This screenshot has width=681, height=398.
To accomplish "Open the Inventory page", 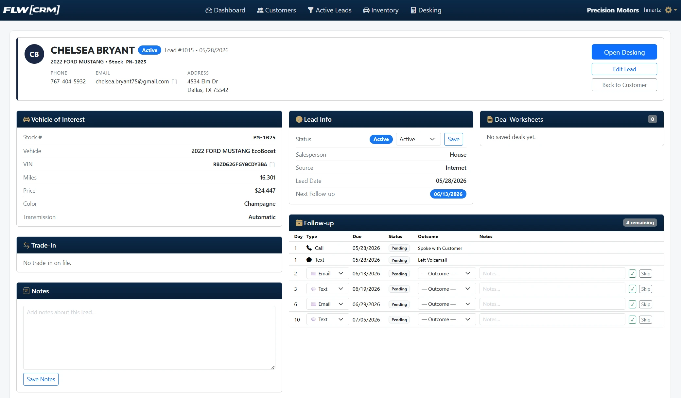I will pos(381,10).
